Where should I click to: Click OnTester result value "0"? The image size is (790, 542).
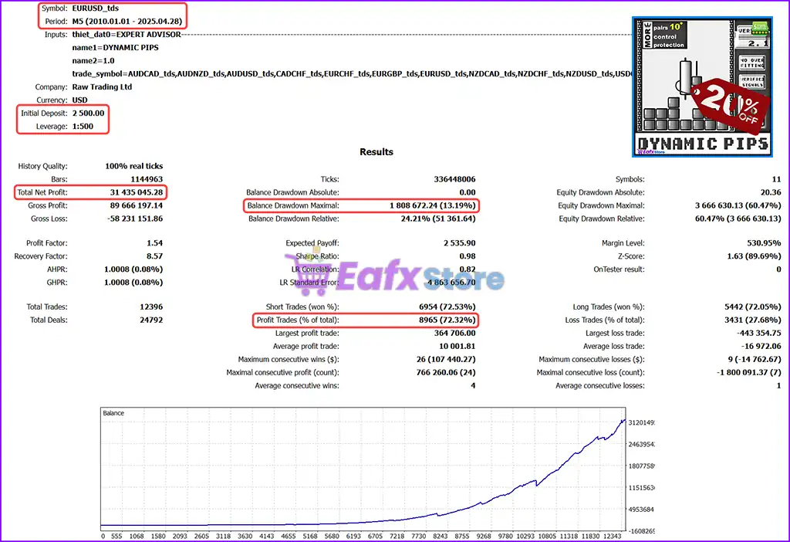click(x=778, y=269)
